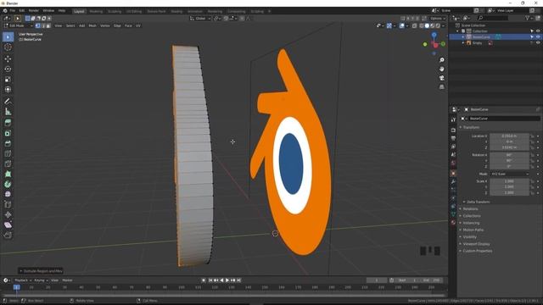The height and width of the screenshot is (305, 543).
Task: Hide BezierCurve object in outliner
Action: click(538, 37)
